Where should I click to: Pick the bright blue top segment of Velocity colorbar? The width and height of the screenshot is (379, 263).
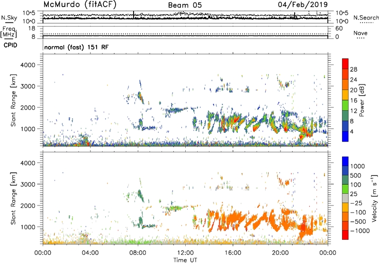click(x=345, y=161)
